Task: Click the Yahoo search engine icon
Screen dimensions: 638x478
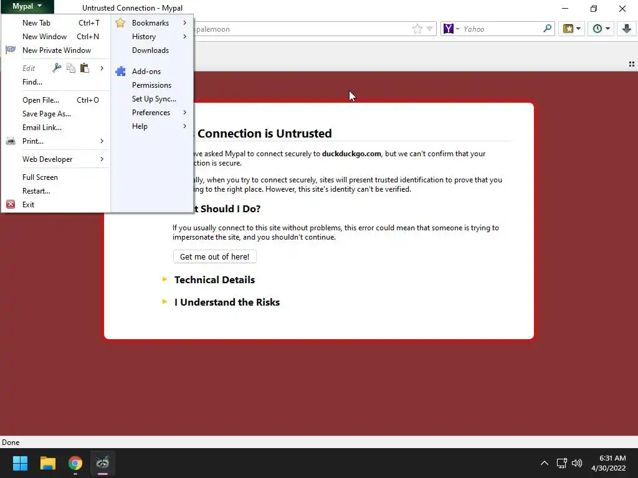Action: tap(449, 29)
